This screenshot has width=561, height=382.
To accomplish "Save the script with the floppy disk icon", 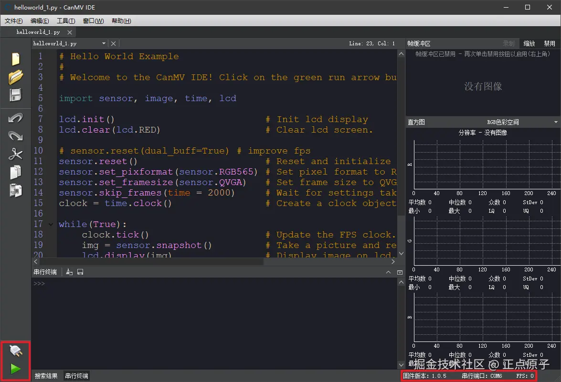I will click(15, 95).
